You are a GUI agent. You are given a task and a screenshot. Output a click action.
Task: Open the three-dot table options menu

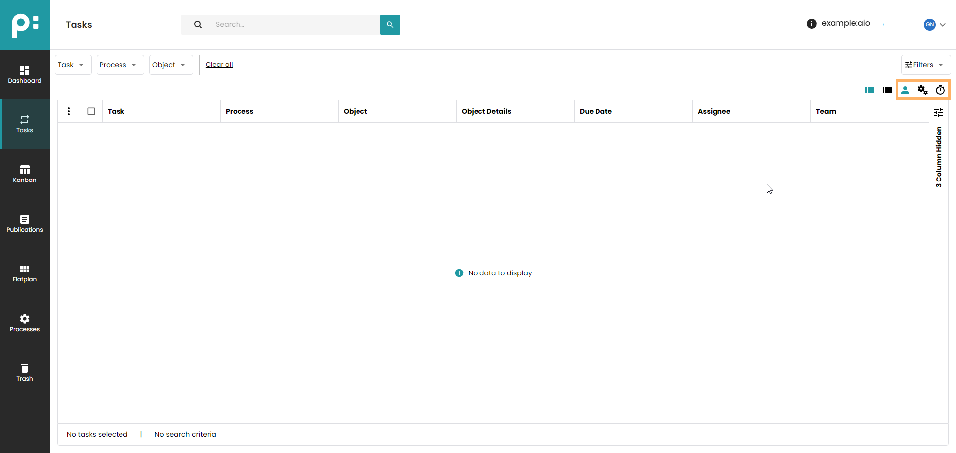pyautogui.click(x=69, y=111)
